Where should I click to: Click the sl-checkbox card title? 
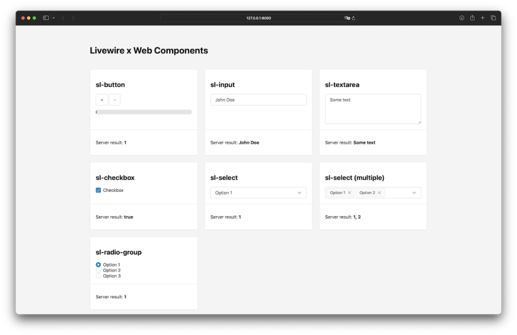click(x=115, y=178)
